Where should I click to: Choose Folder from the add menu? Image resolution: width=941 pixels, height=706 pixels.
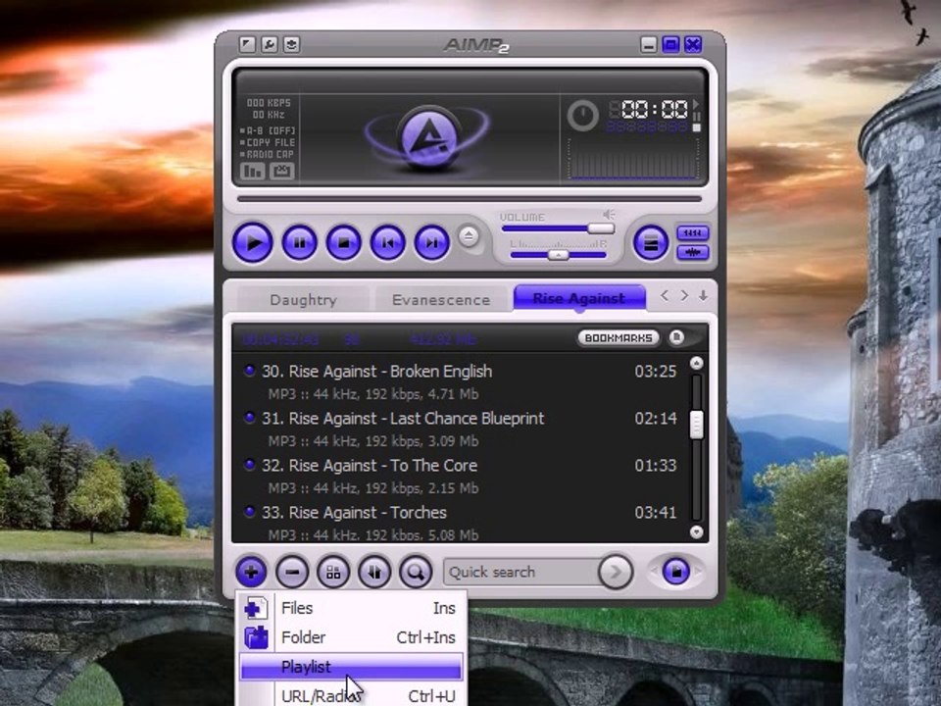351,637
